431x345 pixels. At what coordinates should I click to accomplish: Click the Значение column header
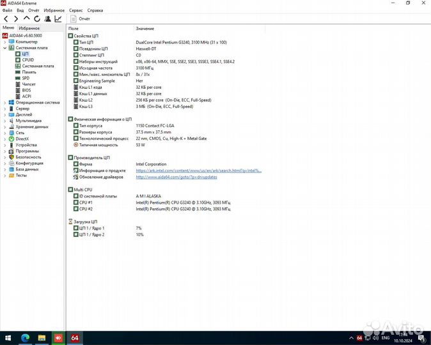tap(144, 29)
